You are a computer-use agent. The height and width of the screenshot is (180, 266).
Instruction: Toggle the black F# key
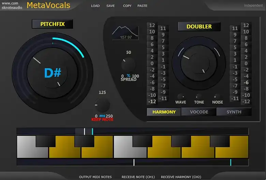coord(142,141)
